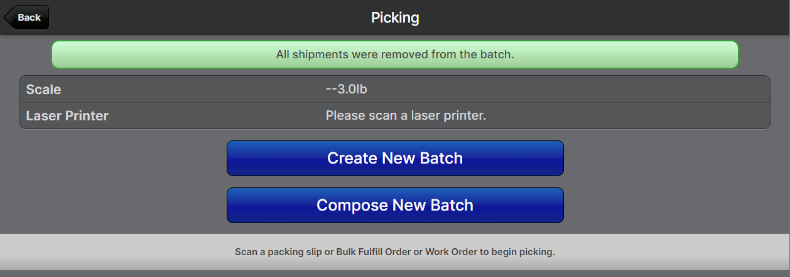
Task: Click the dark strip below the footer instruction
Action: [x=394, y=273]
